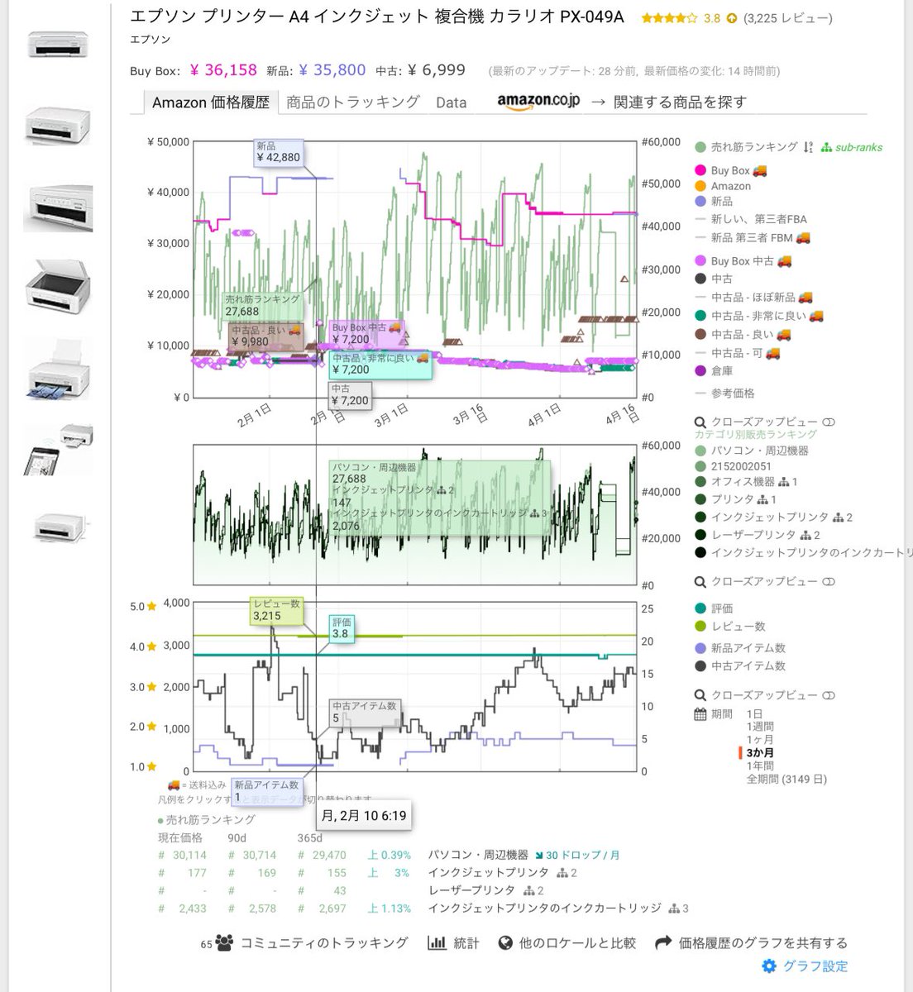Image resolution: width=913 pixels, height=992 pixels.
Task: Toggle 新品 第三者 FBM legend entry
Action: click(752, 238)
